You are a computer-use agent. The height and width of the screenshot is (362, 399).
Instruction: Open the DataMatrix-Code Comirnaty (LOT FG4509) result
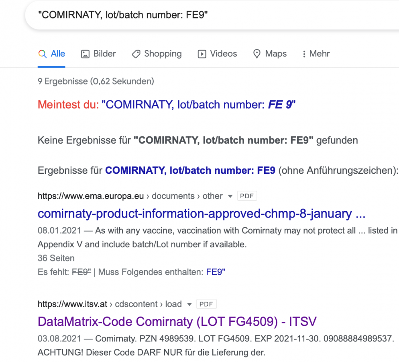tap(177, 321)
